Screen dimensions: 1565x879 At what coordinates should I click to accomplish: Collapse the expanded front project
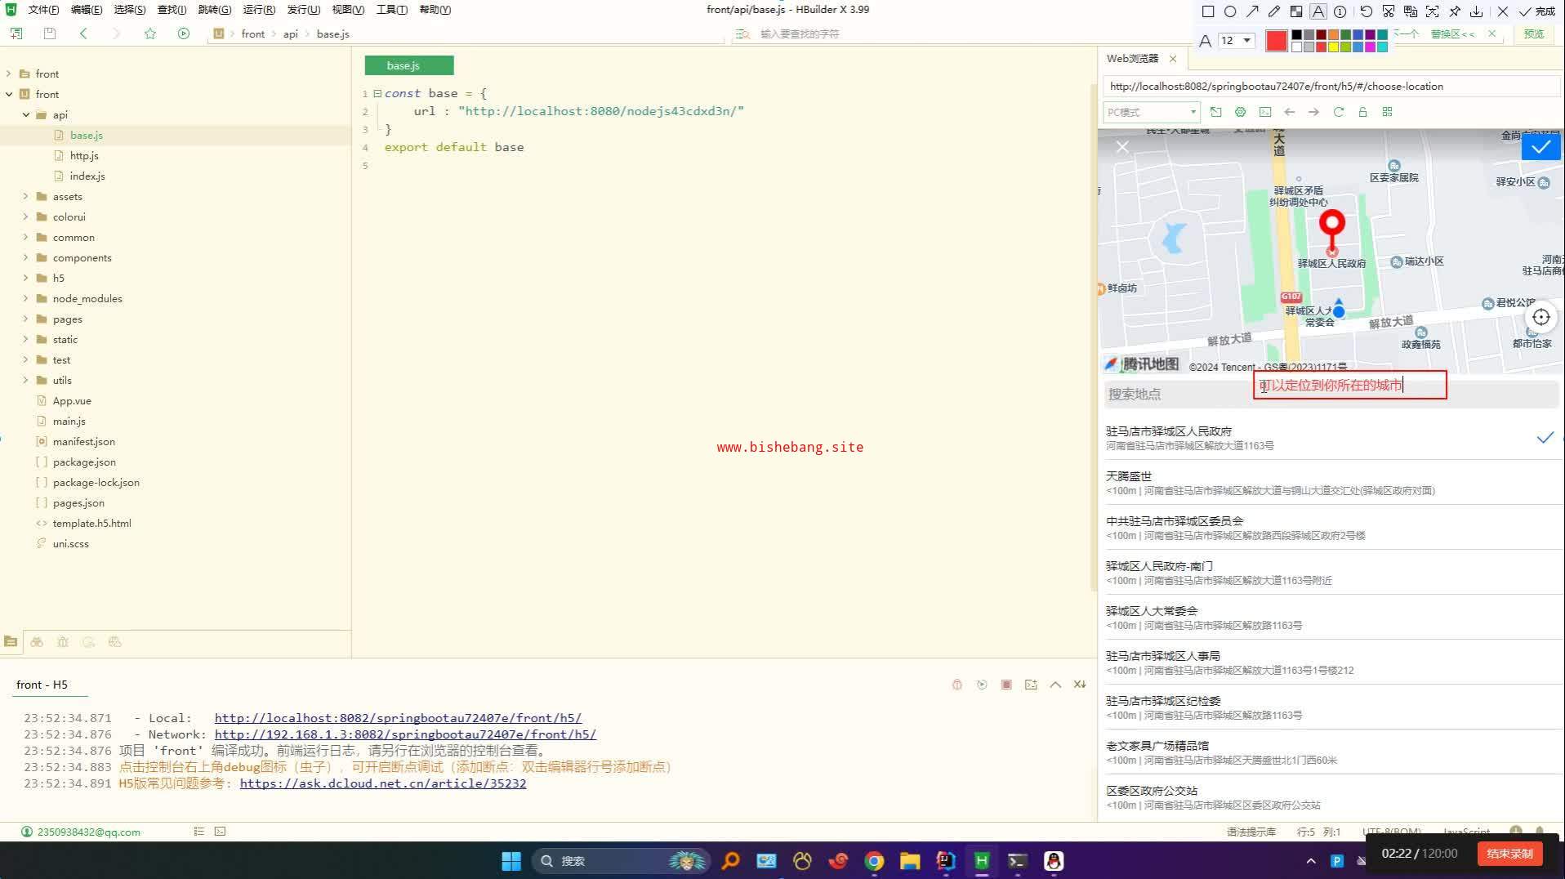[x=9, y=94]
